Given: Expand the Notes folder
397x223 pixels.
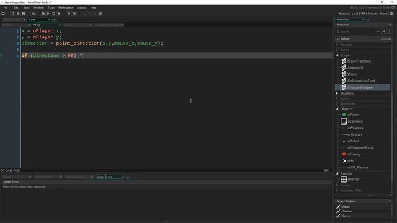Looking at the screenshot, I should 337,185.
